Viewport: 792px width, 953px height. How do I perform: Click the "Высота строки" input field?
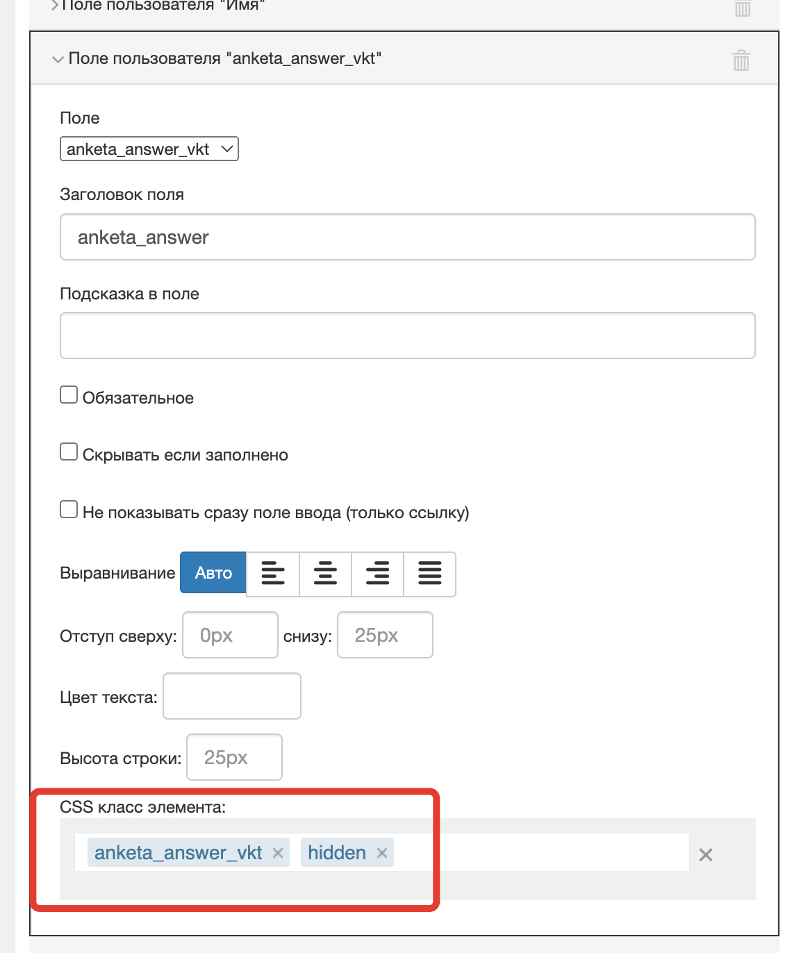pyautogui.click(x=234, y=757)
